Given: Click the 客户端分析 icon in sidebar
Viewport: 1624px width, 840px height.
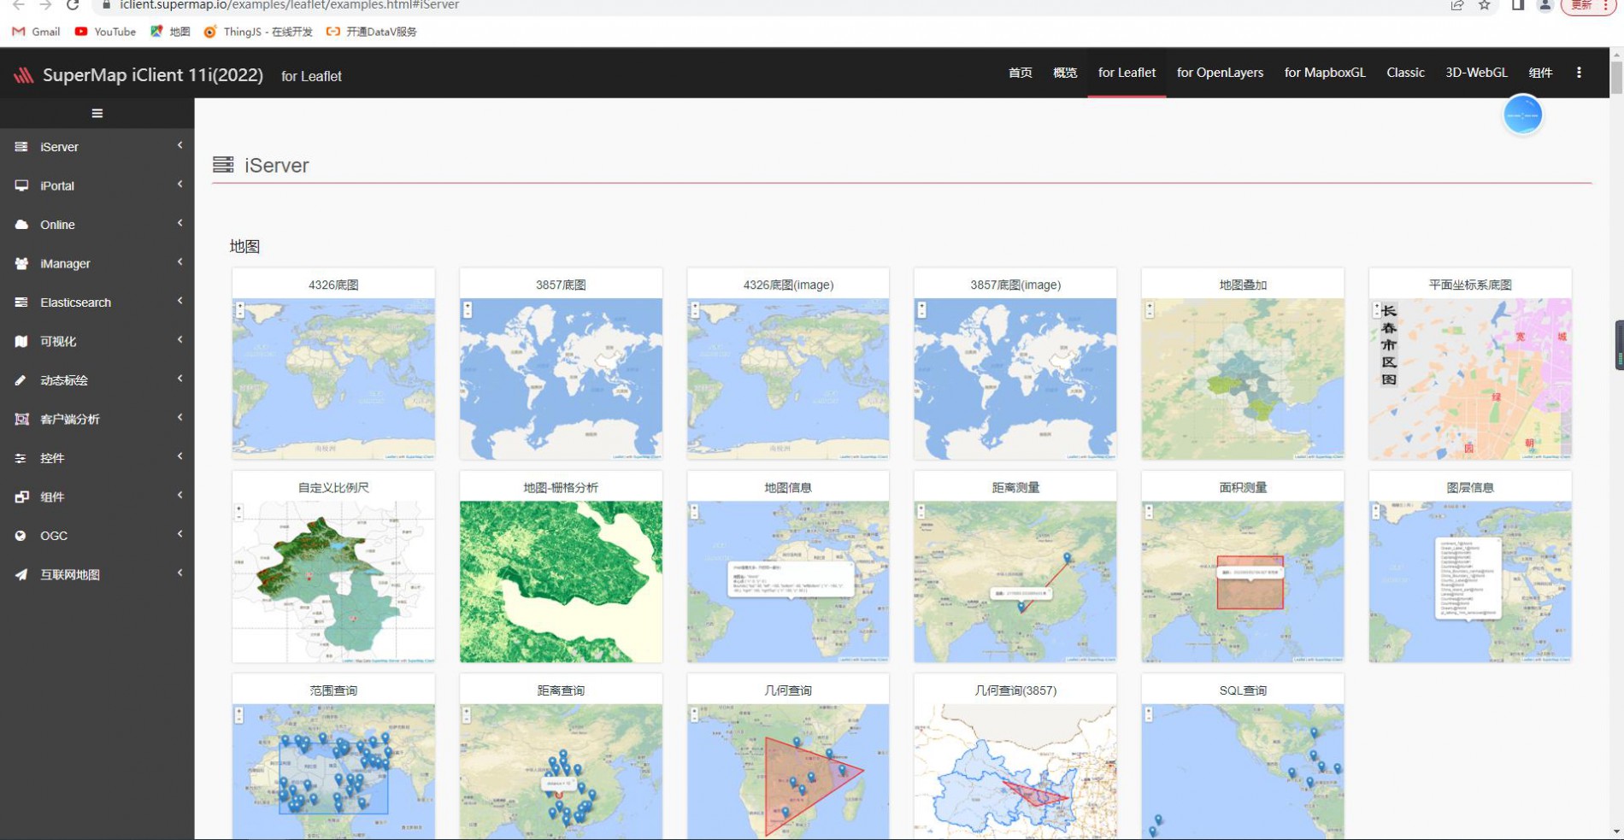Looking at the screenshot, I should coord(21,419).
